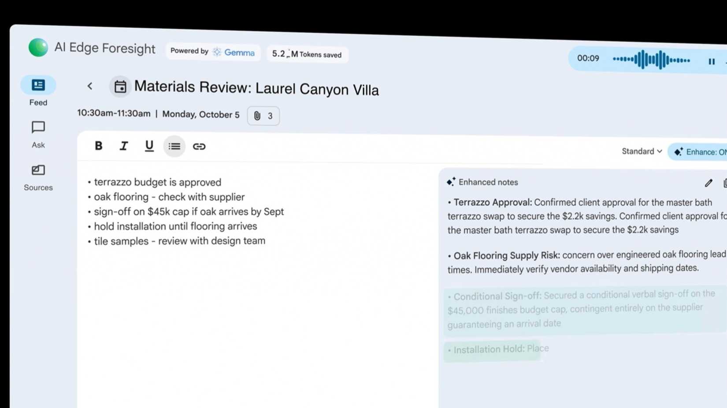Image resolution: width=727 pixels, height=408 pixels.
Task: Select the 'hold installation until flooring arrives' line
Action: 175,226
